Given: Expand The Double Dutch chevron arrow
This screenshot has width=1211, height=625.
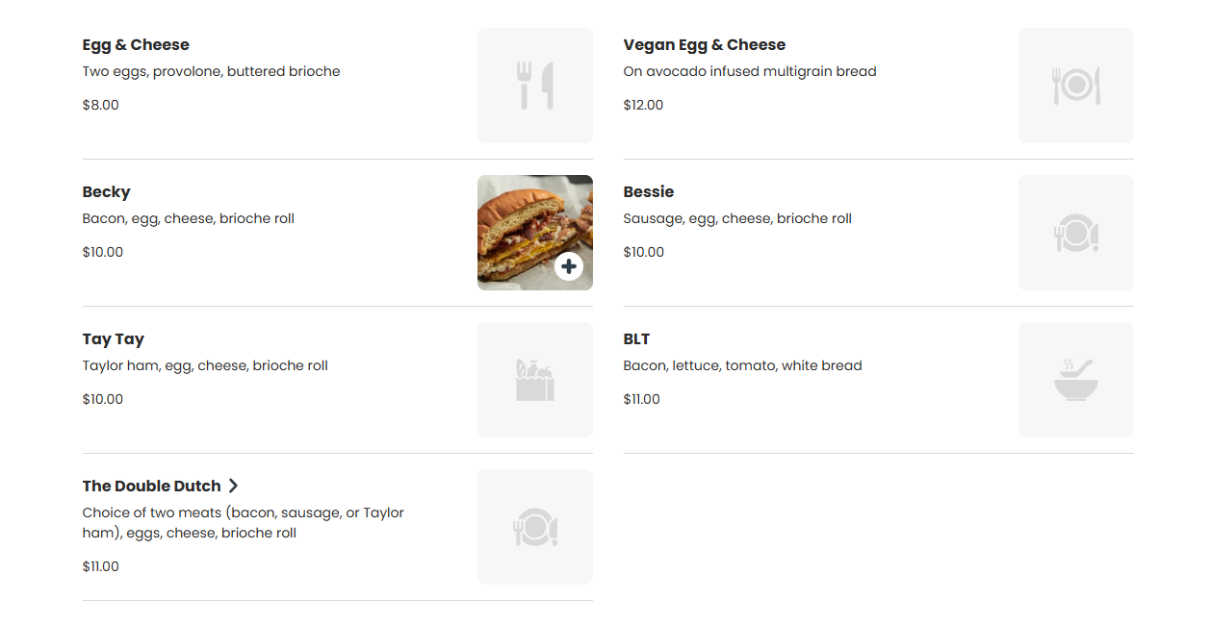Looking at the screenshot, I should click(233, 487).
